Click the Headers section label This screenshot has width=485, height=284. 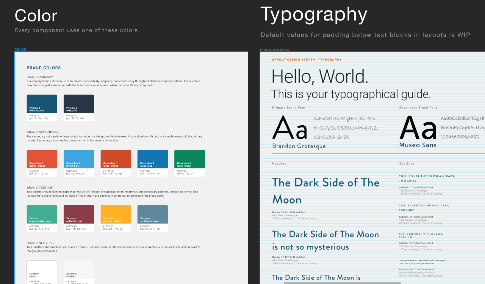pyautogui.click(x=279, y=163)
